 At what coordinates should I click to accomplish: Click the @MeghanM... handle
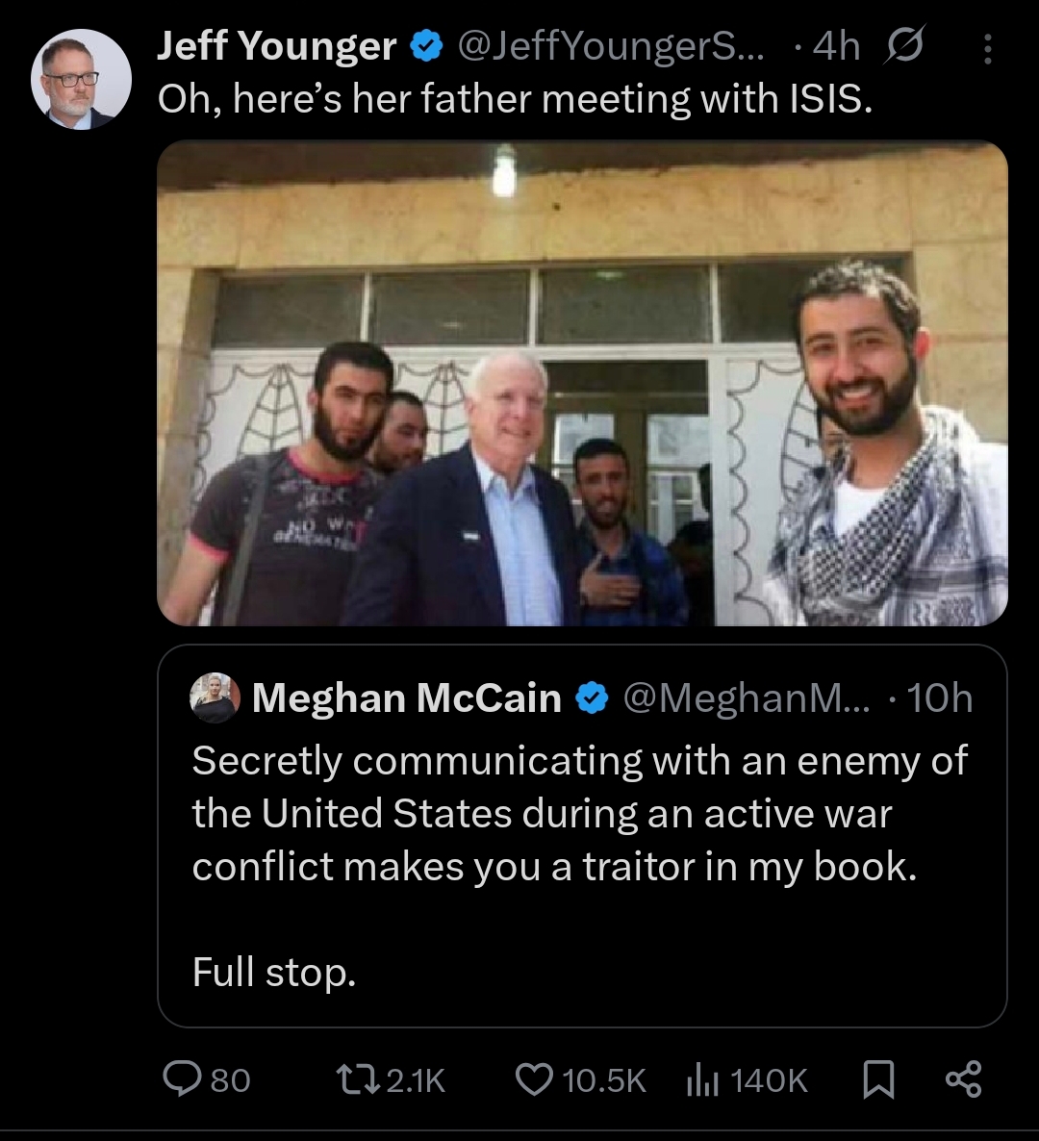[x=747, y=698]
